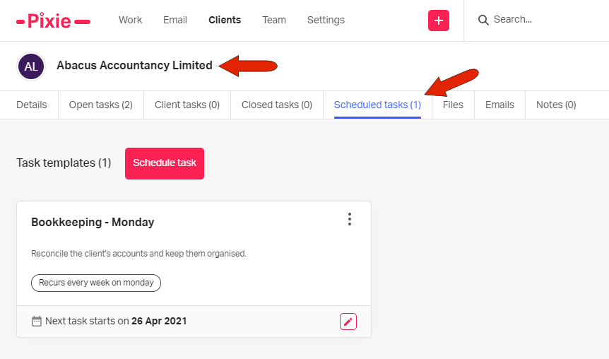Show the Notes (0) tab
The width and height of the screenshot is (609, 359).
(x=556, y=105)
